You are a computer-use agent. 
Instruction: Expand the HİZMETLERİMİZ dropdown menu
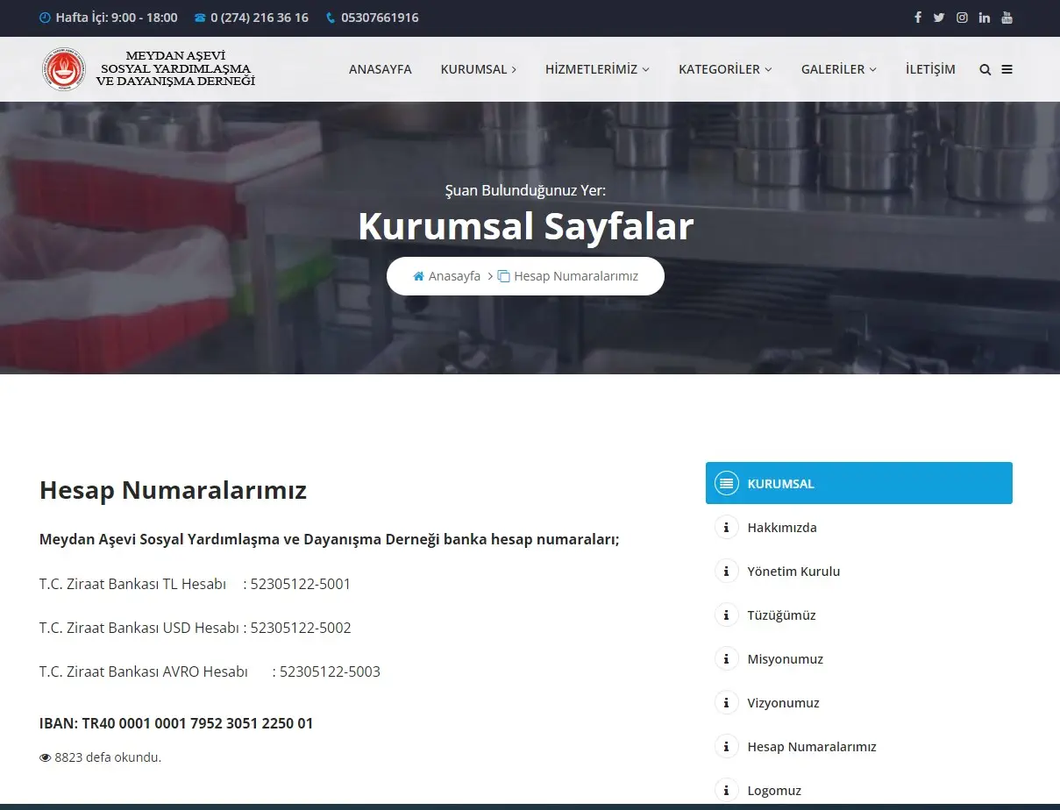(x=597, y=69)
